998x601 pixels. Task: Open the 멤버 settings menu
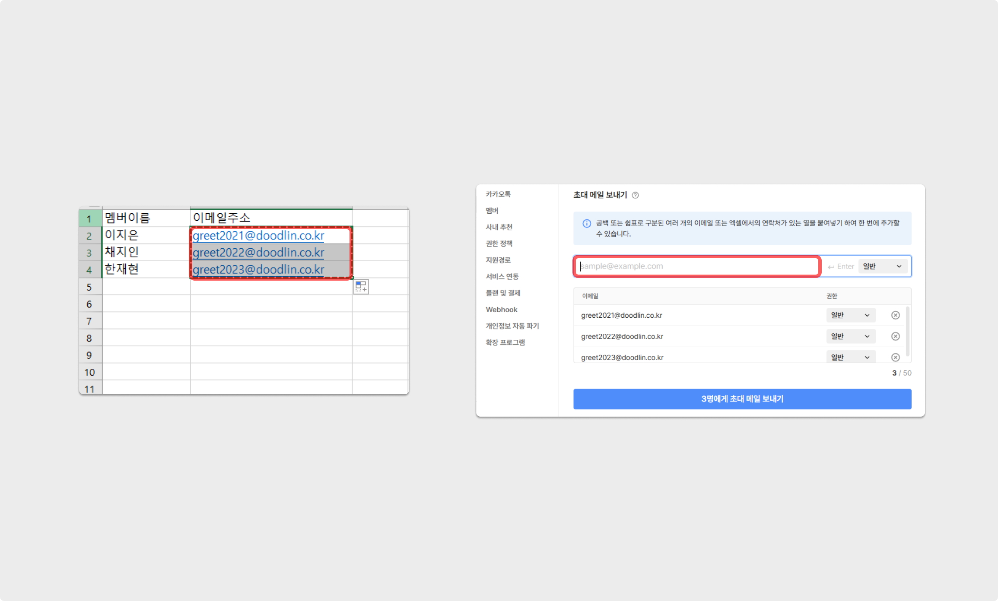tap(492, 210)
